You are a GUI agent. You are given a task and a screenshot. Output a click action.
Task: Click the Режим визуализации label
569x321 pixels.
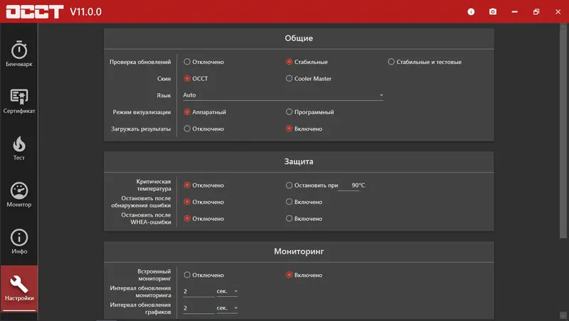(142, 112)
